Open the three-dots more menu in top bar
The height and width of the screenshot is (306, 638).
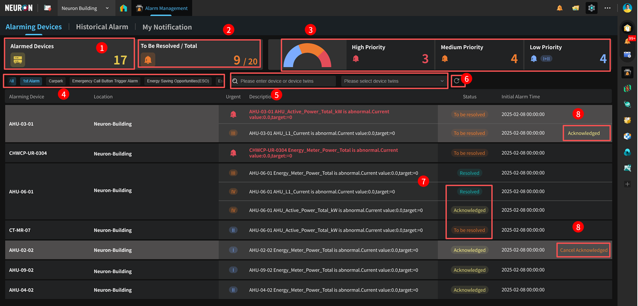[607, 8]
